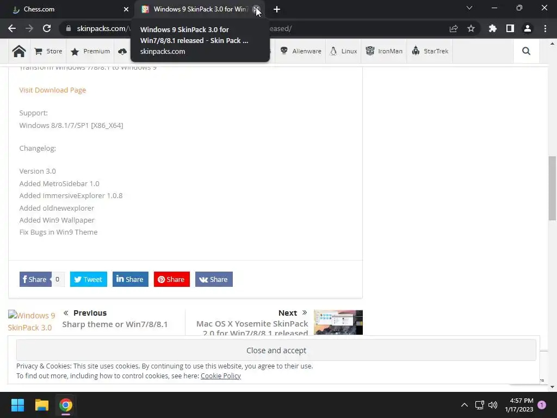Open Previous post Sharp theme link
This screenshot has width=557, height=418.
[115, 324]
